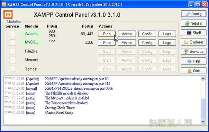Image resolution: width=209 pixels, height=132 pixels.
Task: Click the Mercury Admin button
Action: coord(127,60)
